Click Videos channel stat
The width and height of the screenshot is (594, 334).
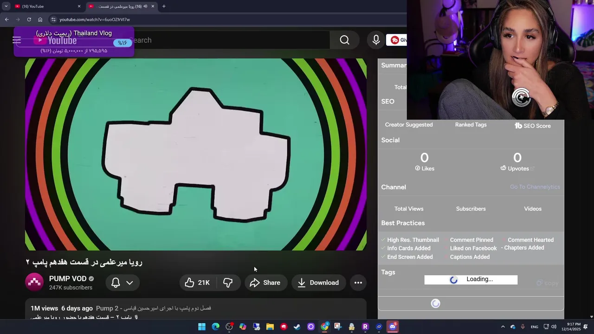pos(533,209)
